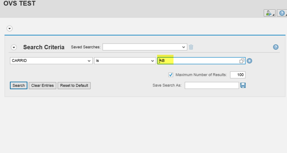The width and height of the screenshot is (287, 153).
Task: Open value help for the AB field
Action: [x=242, y=61]
